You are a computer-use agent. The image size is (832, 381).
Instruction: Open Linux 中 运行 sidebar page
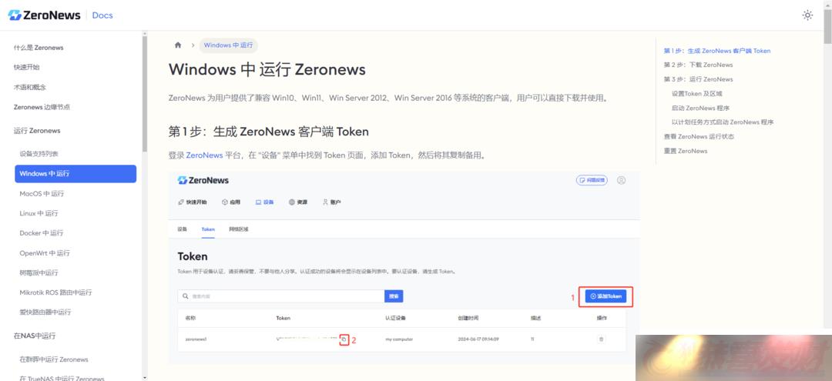click(39, 213)
